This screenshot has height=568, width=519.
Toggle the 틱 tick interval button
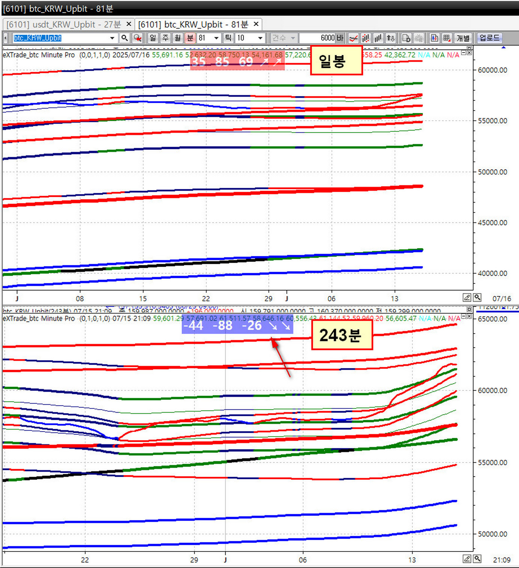[x=228, y=38]
